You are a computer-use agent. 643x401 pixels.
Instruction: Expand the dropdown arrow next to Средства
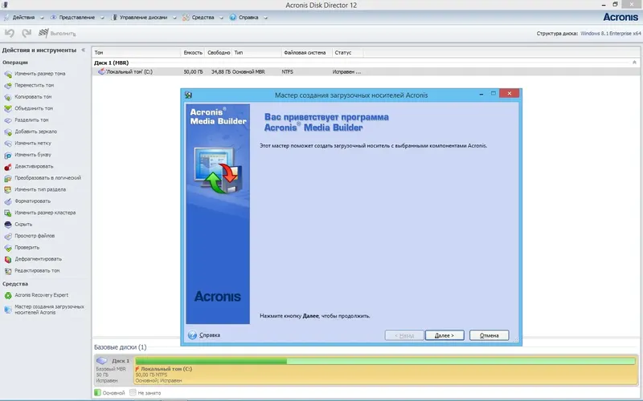point(222,18)
